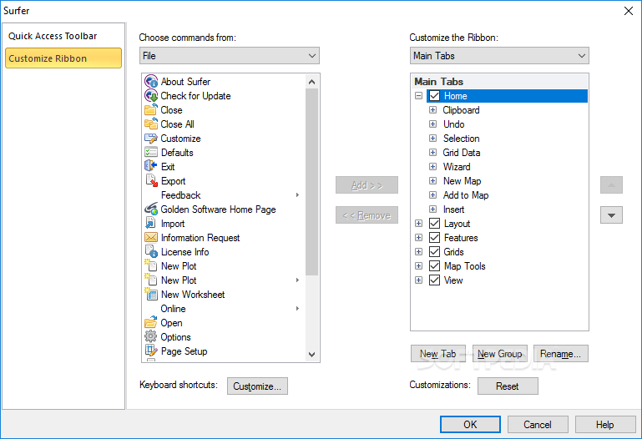The image size is (642, 439).
Task: Expand the Grid Data group
Action: pos(432,153)
